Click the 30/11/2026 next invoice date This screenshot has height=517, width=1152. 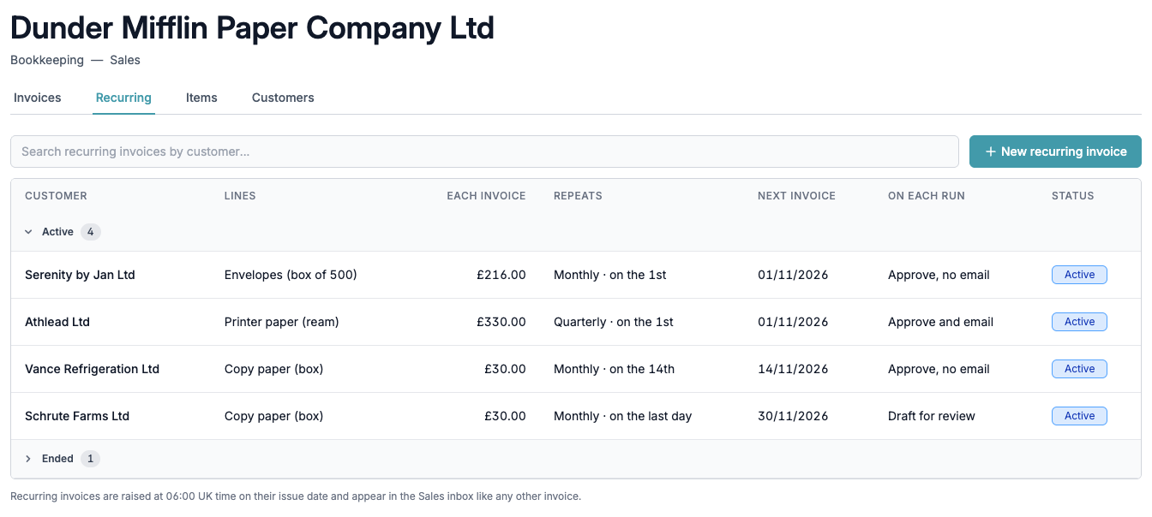click(x=793, y=416)
